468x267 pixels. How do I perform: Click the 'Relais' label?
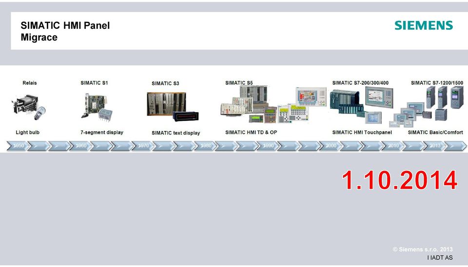click(30, 83)
